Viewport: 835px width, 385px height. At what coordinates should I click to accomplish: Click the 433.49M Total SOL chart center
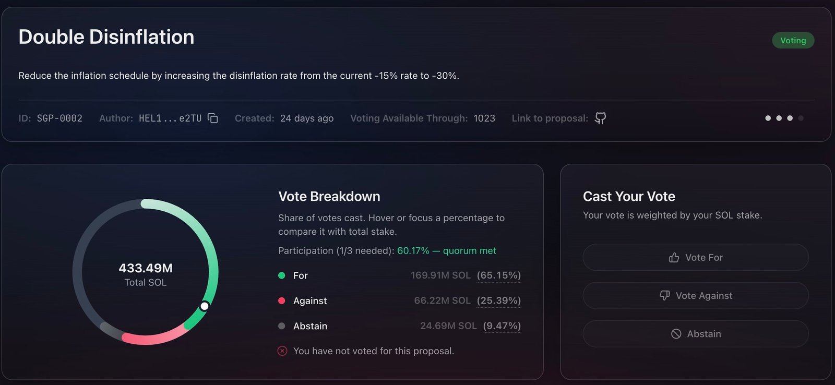pos(146,274)
